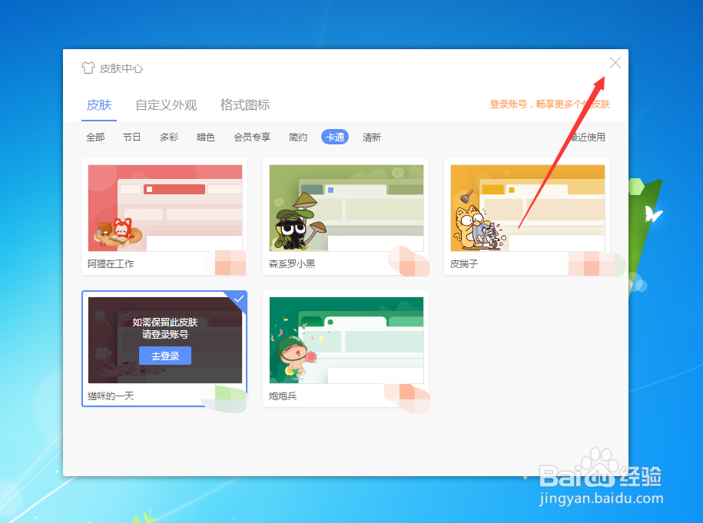Show 最近使用 skins
This screenshot has height=523, width=703.
(x=587, y=137)
